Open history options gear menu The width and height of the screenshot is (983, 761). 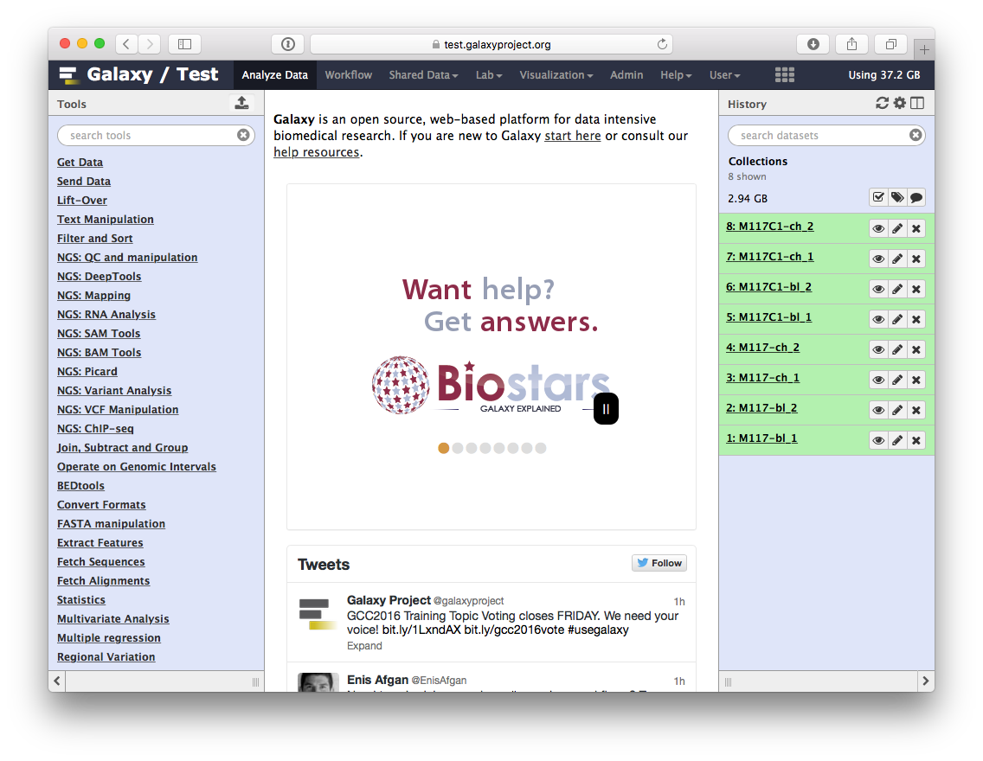point(900,103)
